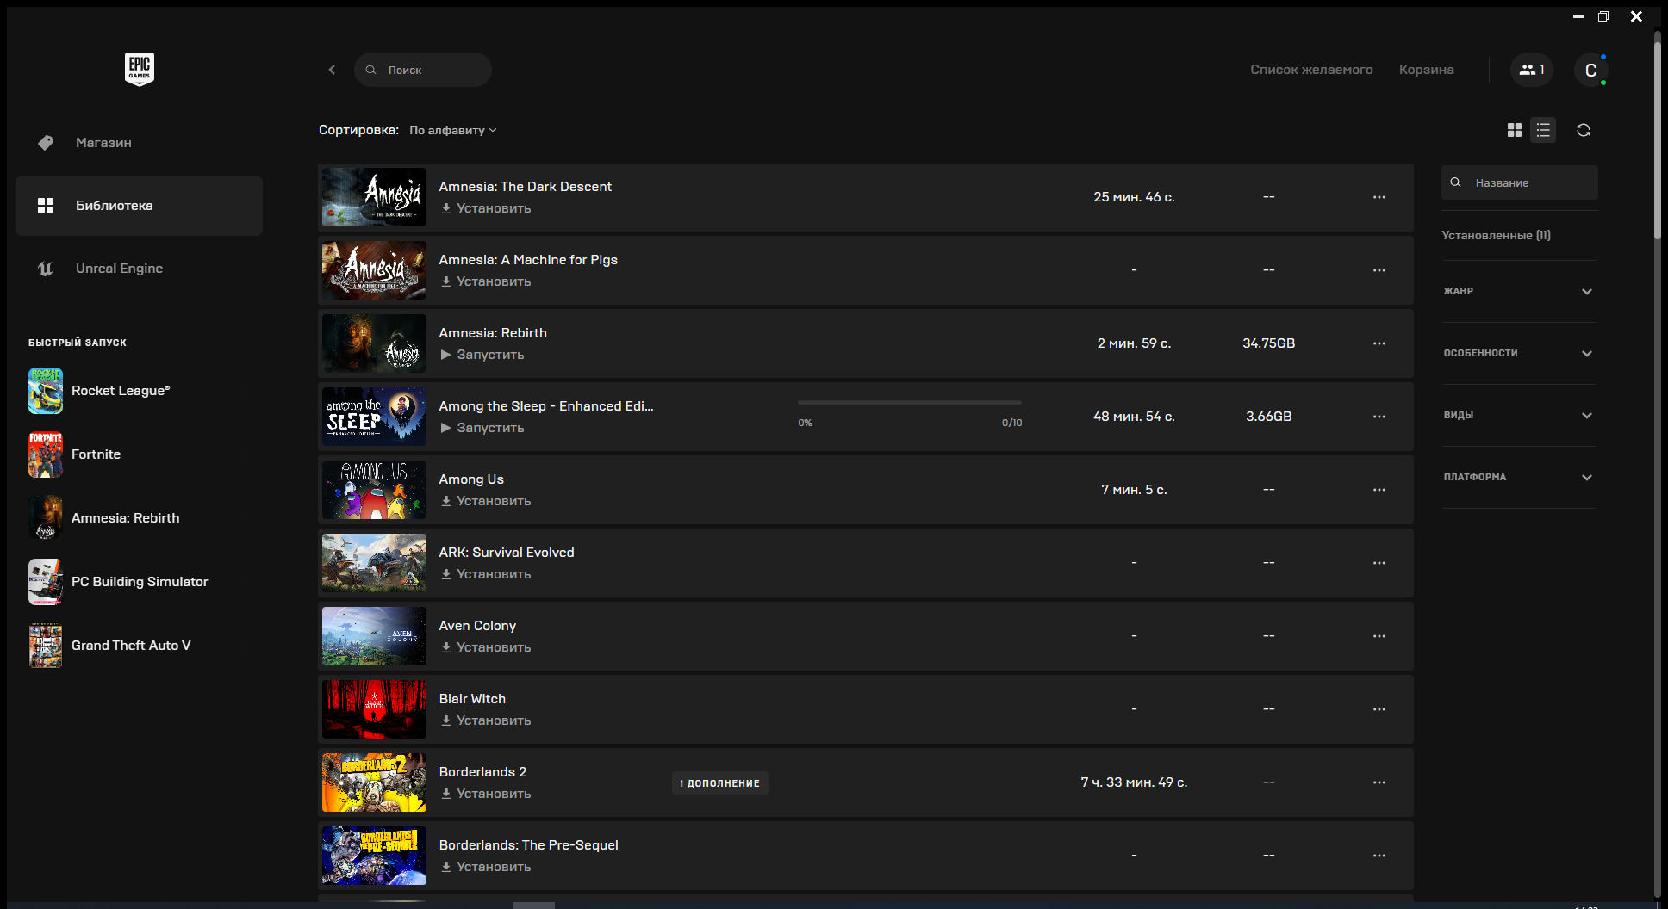Screen dimensions: 1668x909
Task: Open options menu for Amnesia: Rebirth row
Action: [x=1379, y=343]
